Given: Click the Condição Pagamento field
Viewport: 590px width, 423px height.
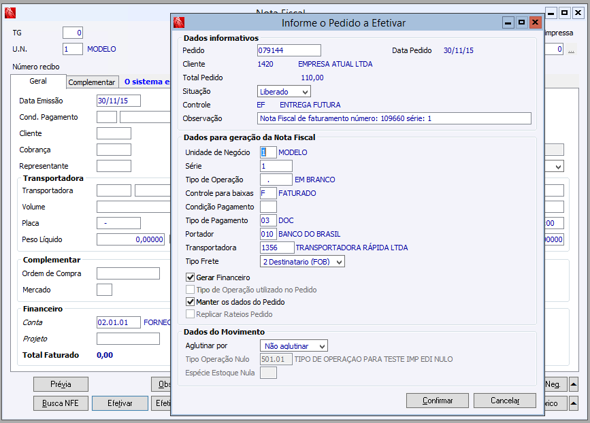Looking at the screenshot, I should point(268,207).
